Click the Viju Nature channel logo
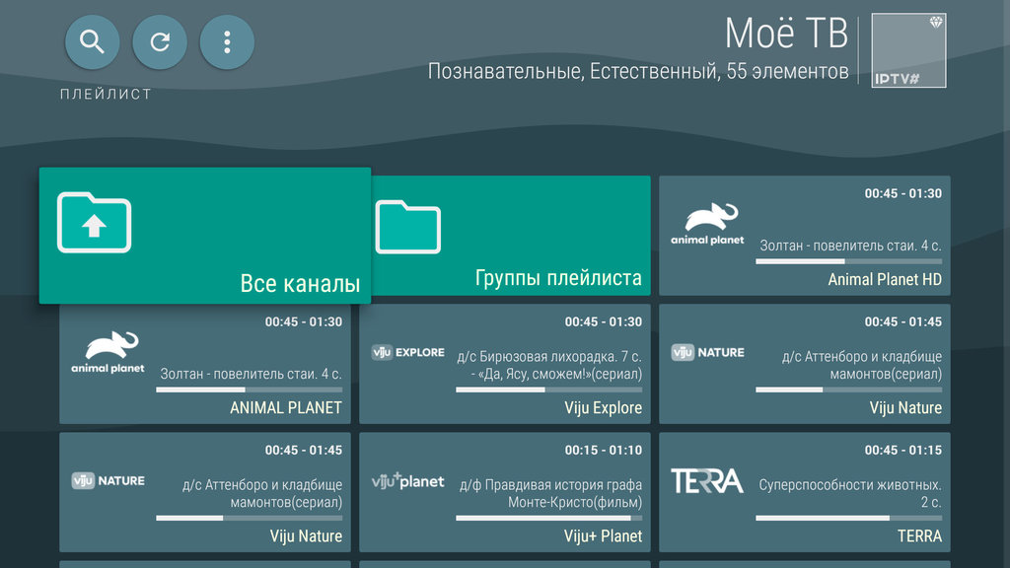The height and width of the screenshot is (568, 1010). pyautogui.click(x=707, y=351)
